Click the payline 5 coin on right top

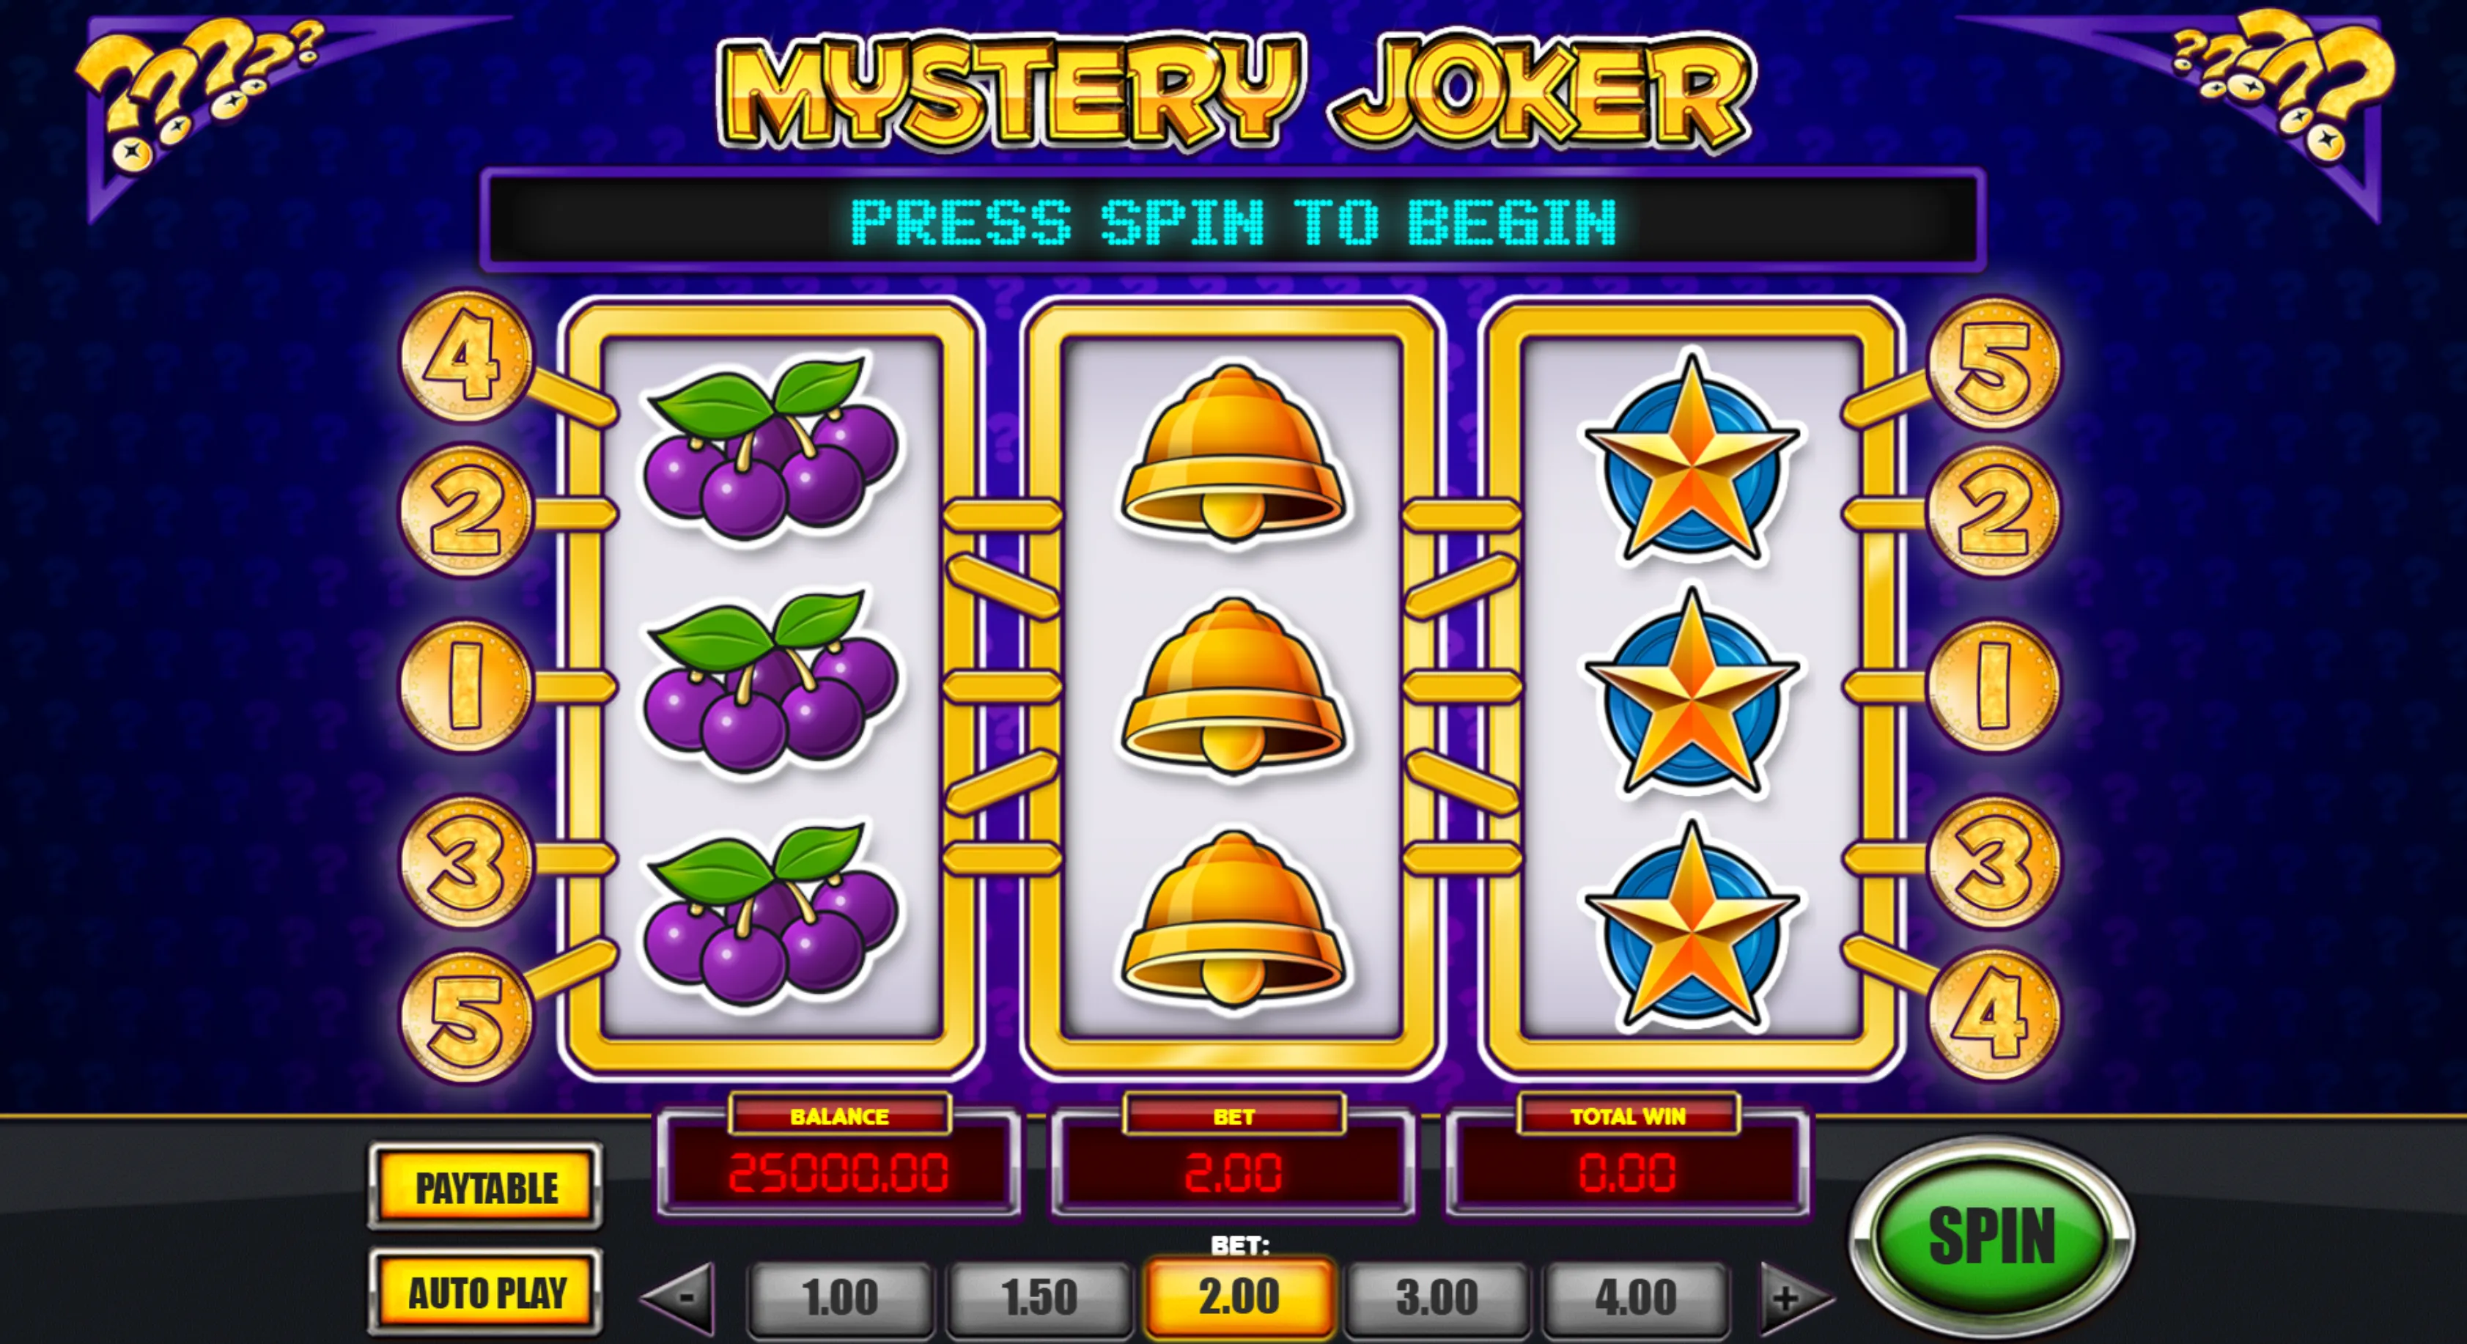pyautogui.click(x=1994, y=363)
